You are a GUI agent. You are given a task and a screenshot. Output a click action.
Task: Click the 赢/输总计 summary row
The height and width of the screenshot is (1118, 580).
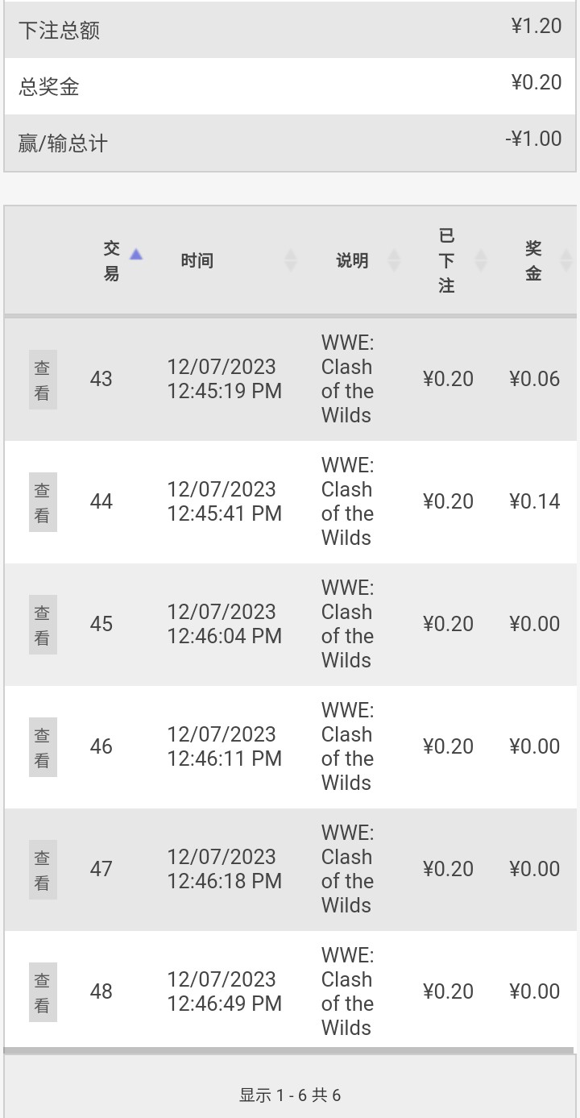(x=290, y=143)
